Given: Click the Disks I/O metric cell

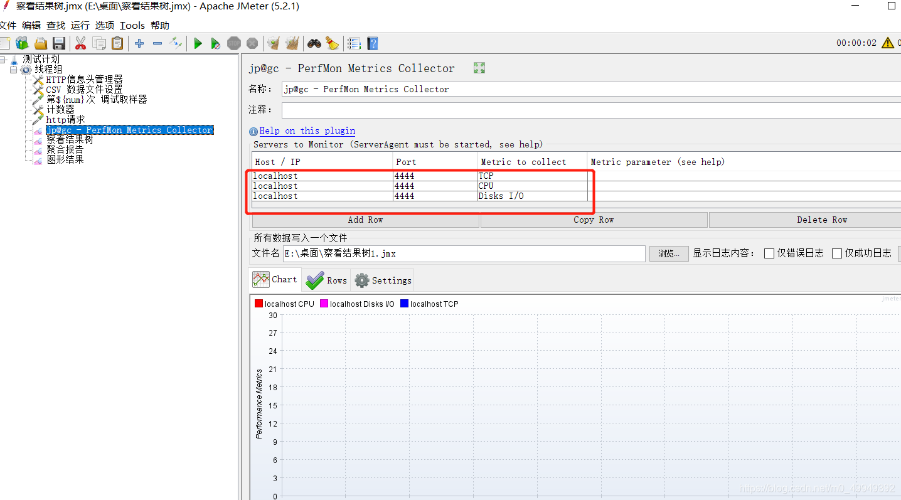Looking at the screenshot, I should [x=532, y=196].
